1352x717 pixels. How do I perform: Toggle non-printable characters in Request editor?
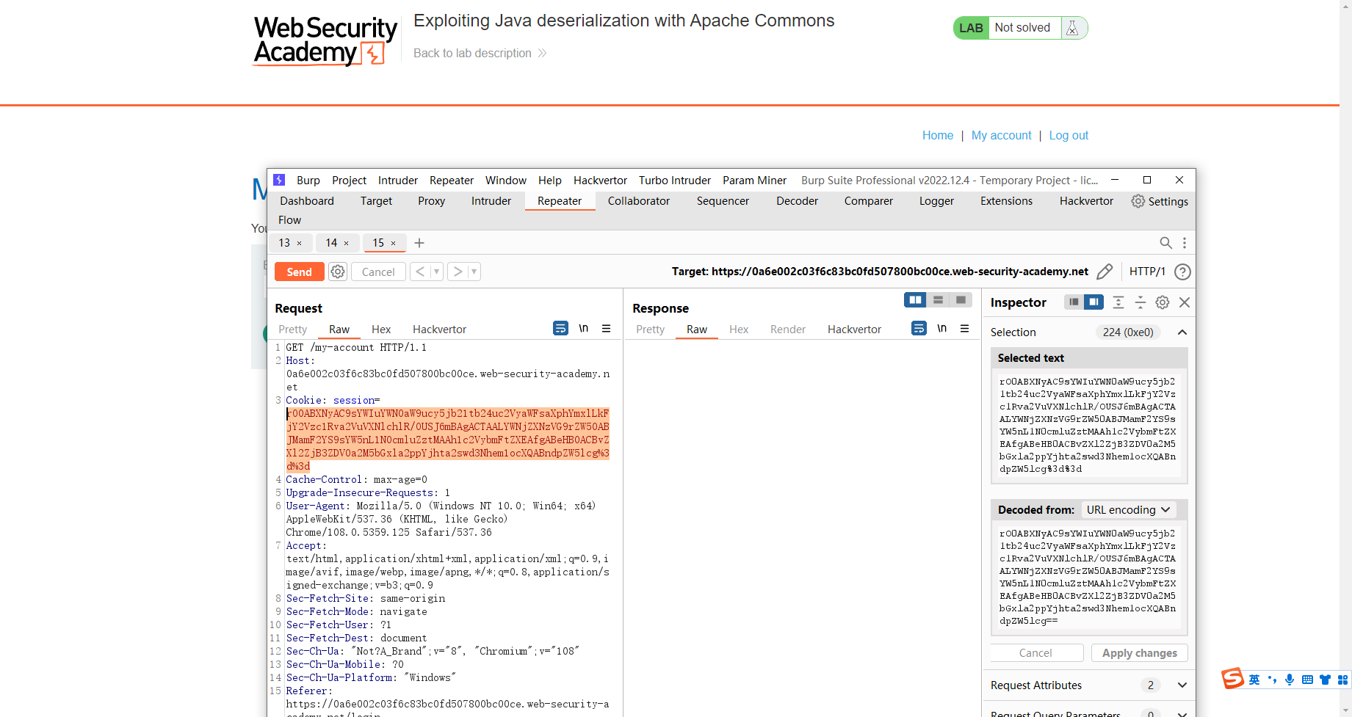point(584,328)
